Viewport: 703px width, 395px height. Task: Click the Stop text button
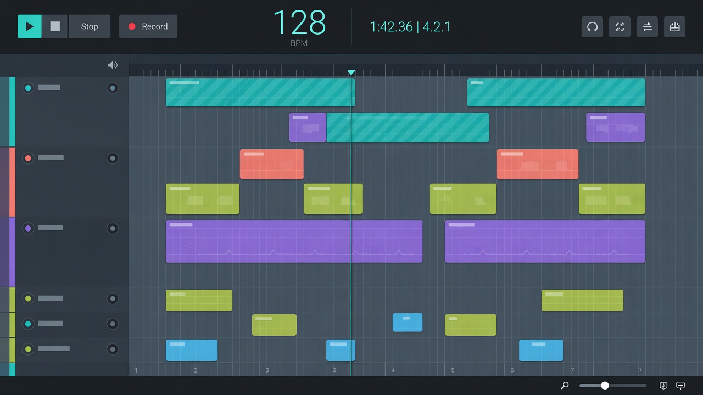[90, 26]
